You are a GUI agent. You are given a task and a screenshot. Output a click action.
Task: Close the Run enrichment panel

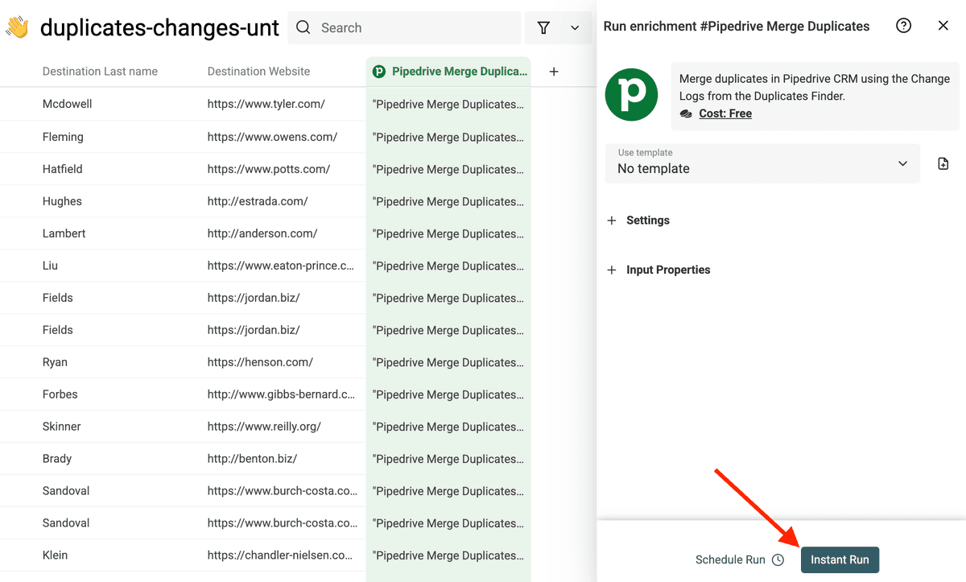(943, 26)
